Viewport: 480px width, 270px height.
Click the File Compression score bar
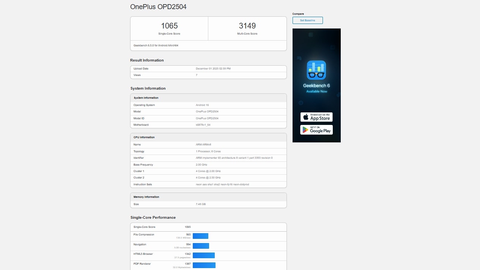coord(201,236)
